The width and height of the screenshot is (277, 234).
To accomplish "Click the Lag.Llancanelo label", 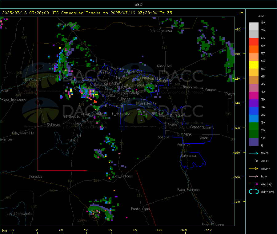I will [19, 214].
